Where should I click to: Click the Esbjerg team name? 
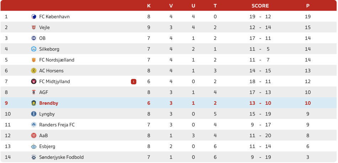tap(47, 147)
